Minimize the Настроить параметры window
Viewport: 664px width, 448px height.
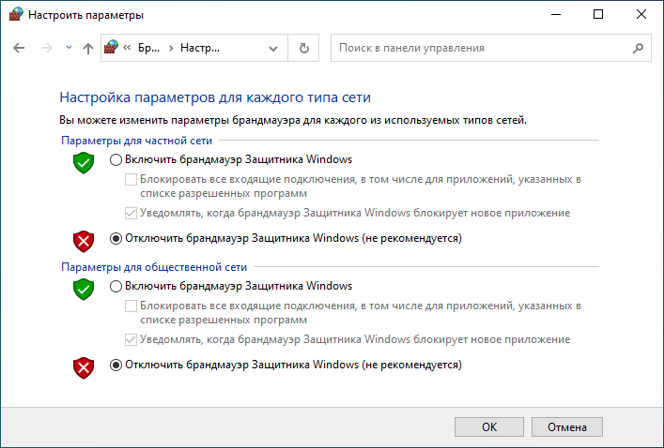pos(556,14)
